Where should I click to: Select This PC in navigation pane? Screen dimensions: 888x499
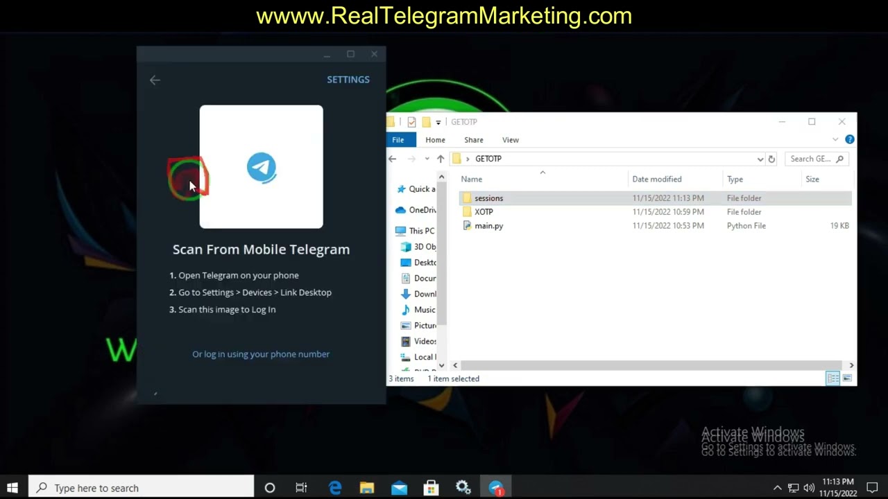[415, 231]
